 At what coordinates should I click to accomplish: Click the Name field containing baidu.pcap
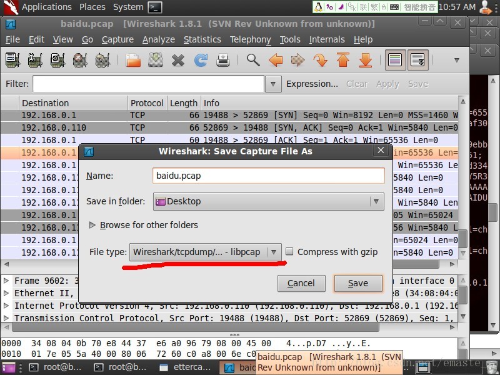tap(269, 176)
